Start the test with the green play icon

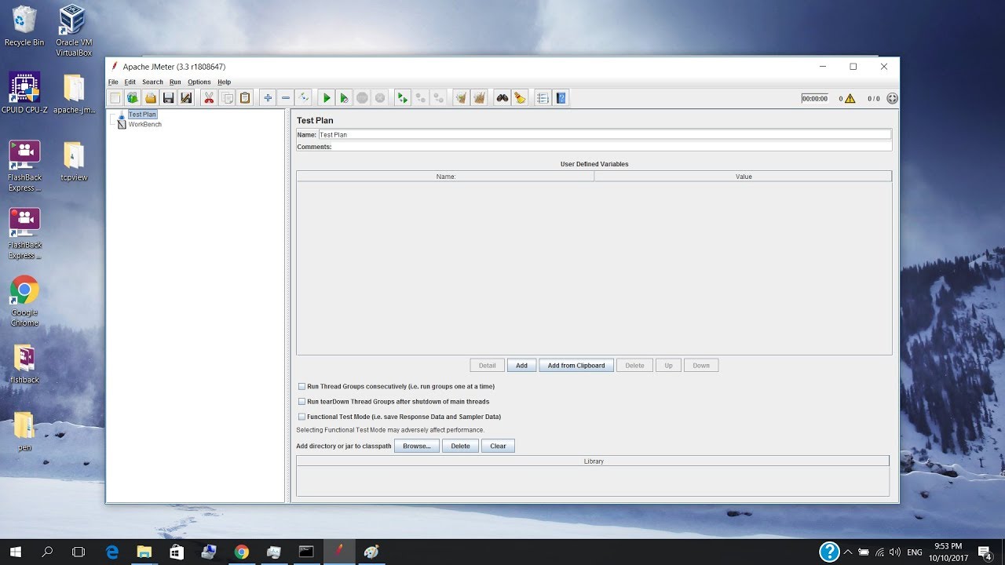327,98
